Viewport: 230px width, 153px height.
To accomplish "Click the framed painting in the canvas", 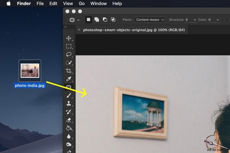I will coord(141,113).
